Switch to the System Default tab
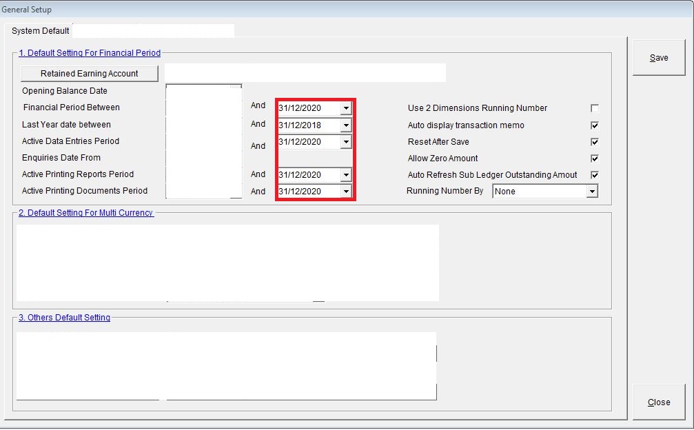694x430 pixels. point(41,31)
